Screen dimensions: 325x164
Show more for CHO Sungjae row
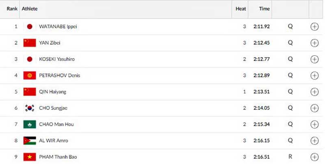pyautogui.click(x=314, y=108)
